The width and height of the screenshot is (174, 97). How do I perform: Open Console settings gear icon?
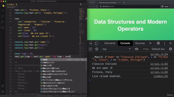click(170, 49)
